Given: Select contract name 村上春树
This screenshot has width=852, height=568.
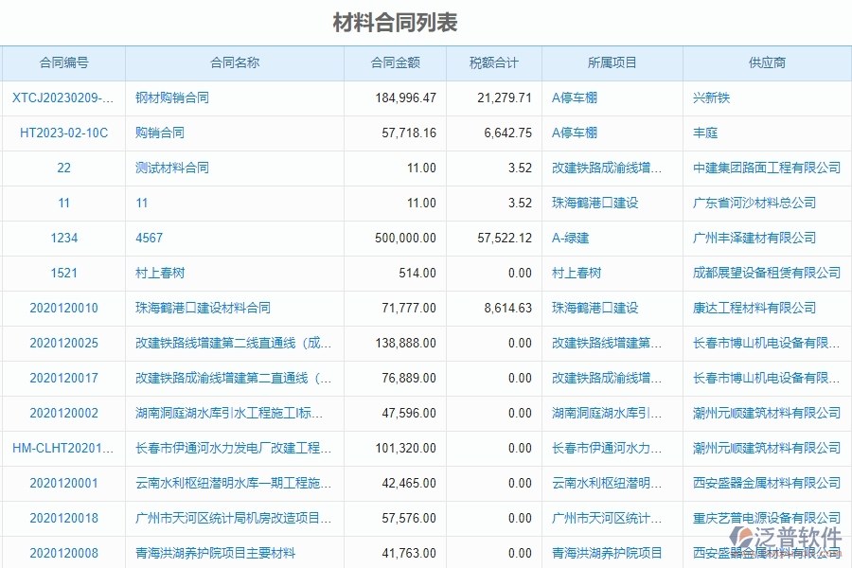Looking at the screenshot, I should pos(157,273).
